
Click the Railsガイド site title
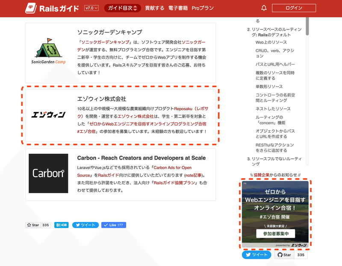pos(59,9)
